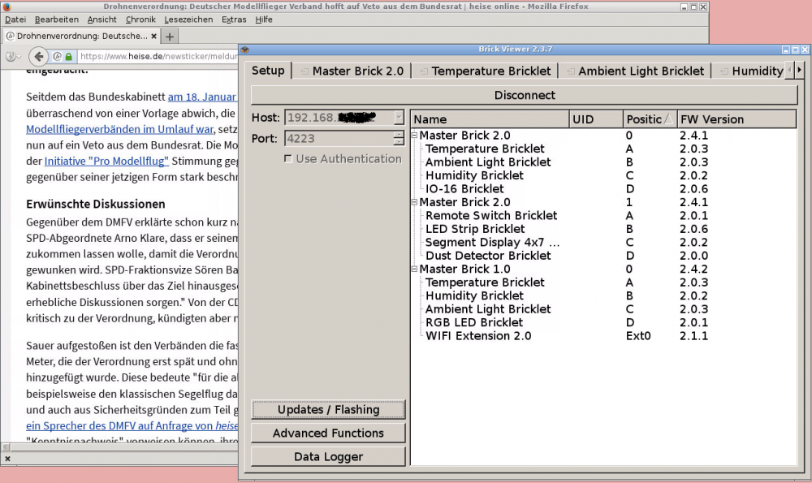This screenshot has height=483, width=812.
Task: Open 'Modellfliegerverbänden im Umlauf war' link
Action: pyautogui.click(x=119, y=129)
